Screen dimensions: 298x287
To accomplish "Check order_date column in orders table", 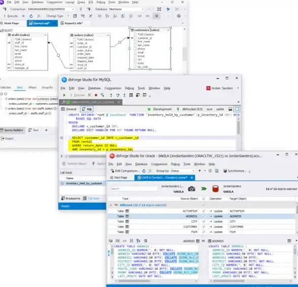I will point(74,54).
